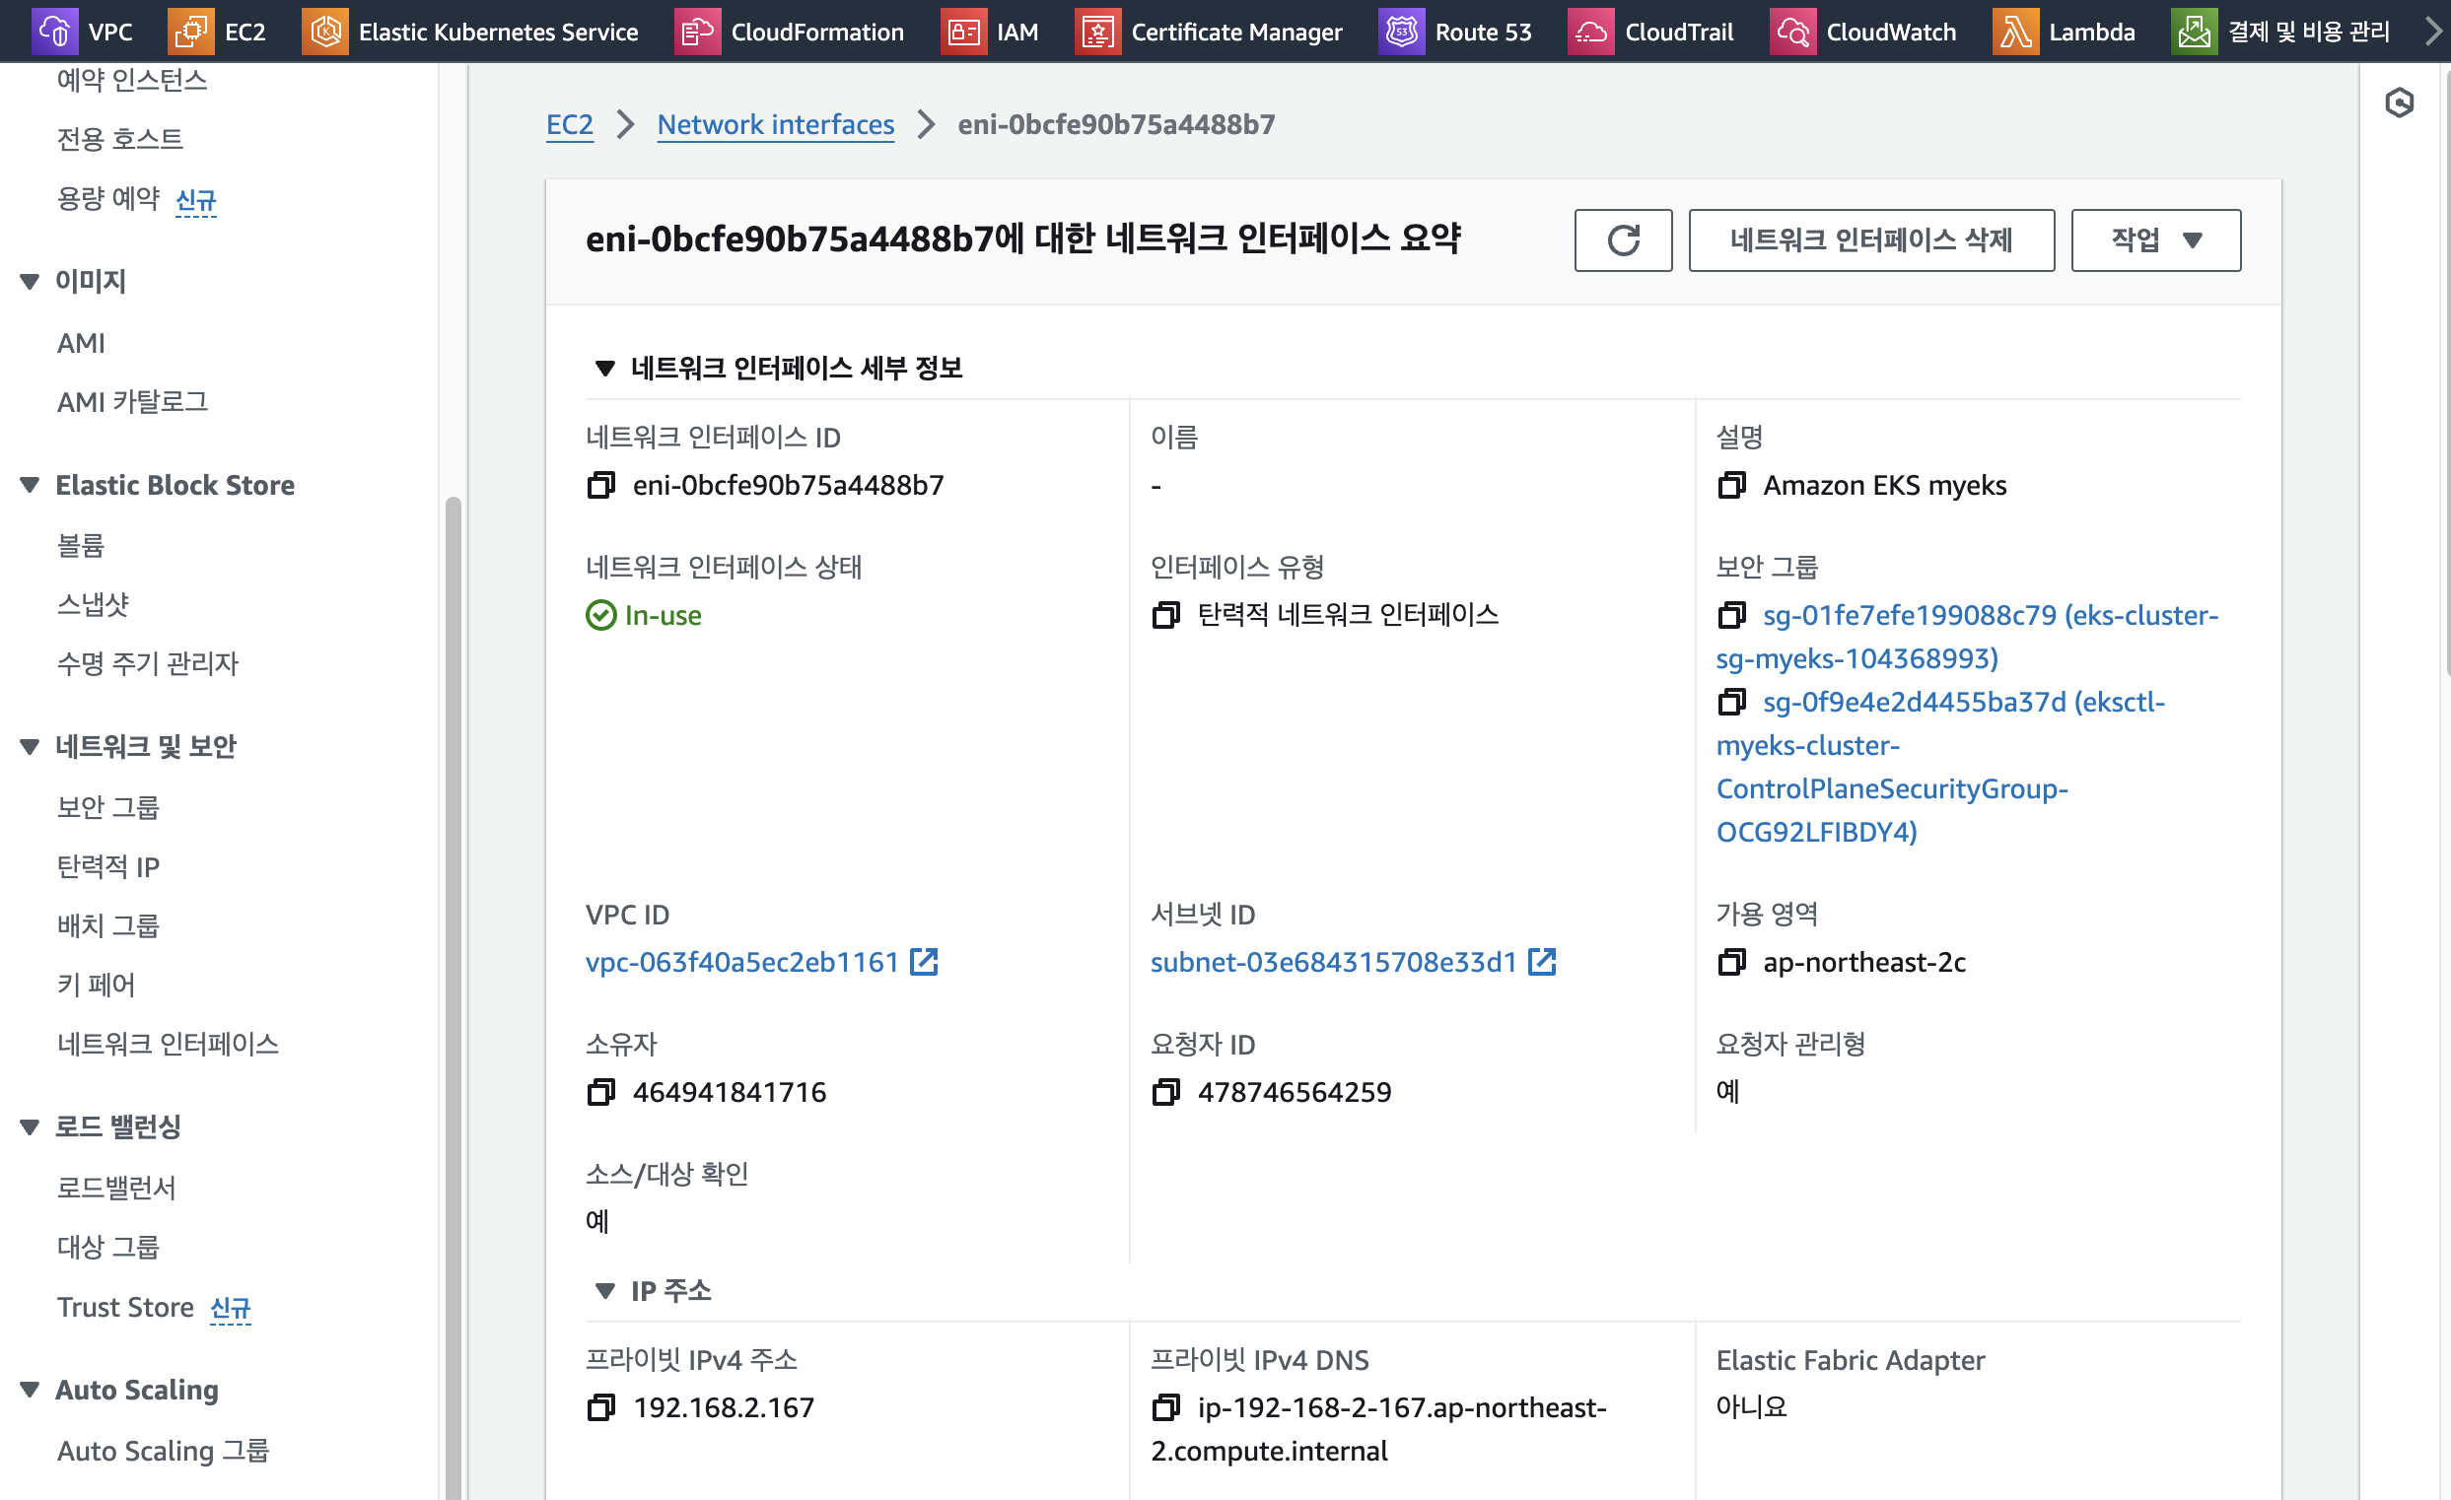Click the Lambda shortcut icon
The height and width of the screenshot is (1500, 2451).
[x=2015, y=32]
